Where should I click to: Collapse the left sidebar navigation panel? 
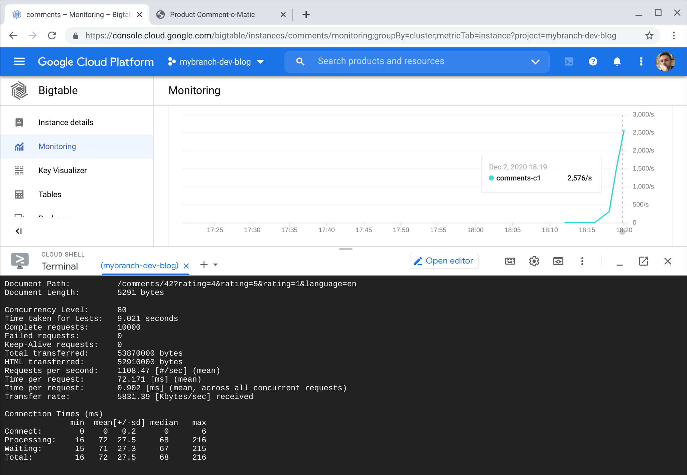pyautogui.click(x=19, y=230)
